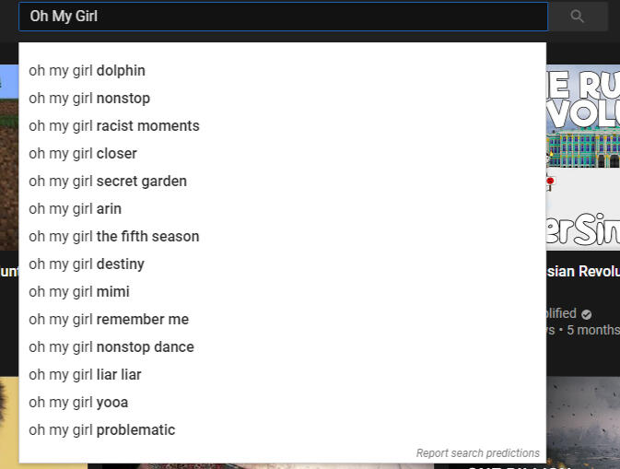The height and width of the screenshot is (469, 620).
Task: Open the Minecraft video thumbnail on left
Action: pos(8,157)
